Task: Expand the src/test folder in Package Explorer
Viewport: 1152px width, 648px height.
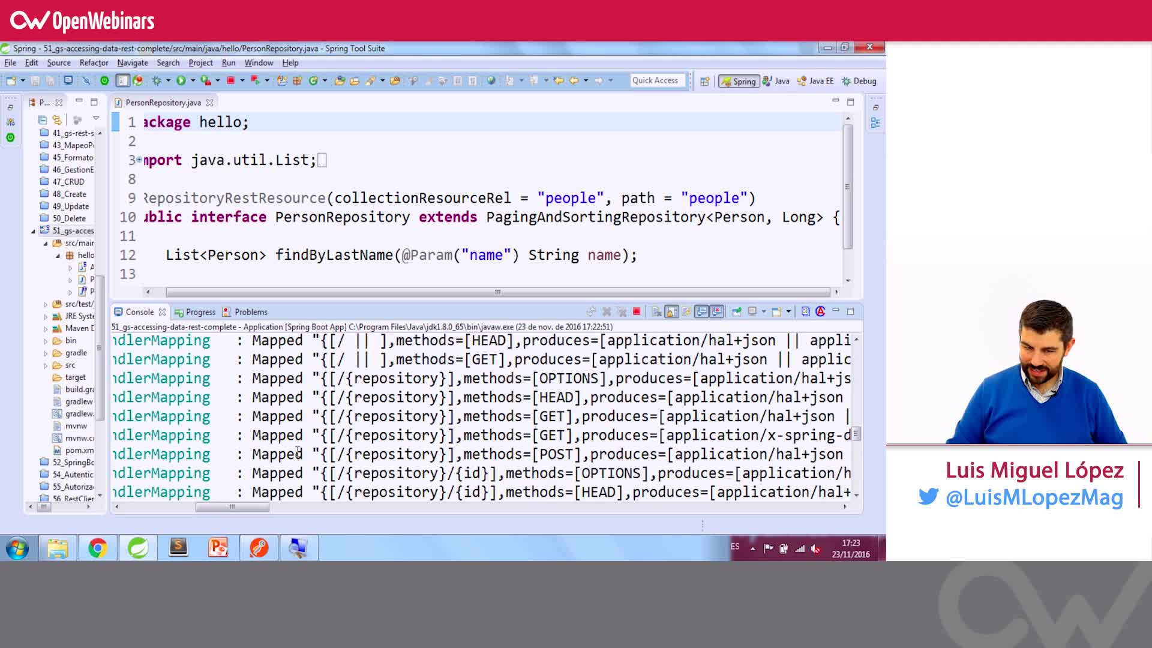Action: 46,304
